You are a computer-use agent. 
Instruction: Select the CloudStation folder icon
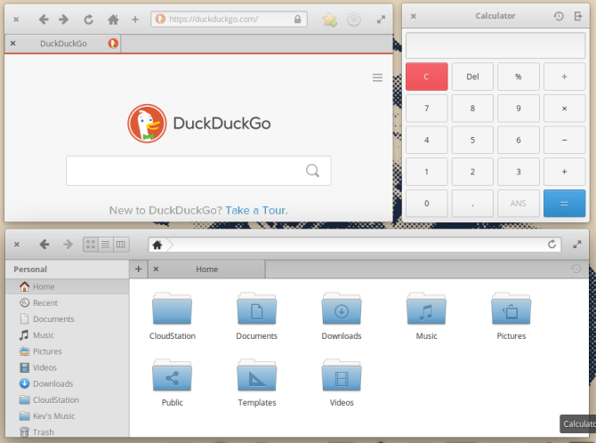(x=173, y=309)
